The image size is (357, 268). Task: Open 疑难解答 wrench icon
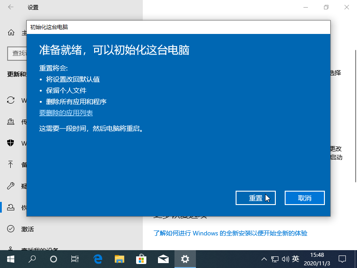click(10, 186)
